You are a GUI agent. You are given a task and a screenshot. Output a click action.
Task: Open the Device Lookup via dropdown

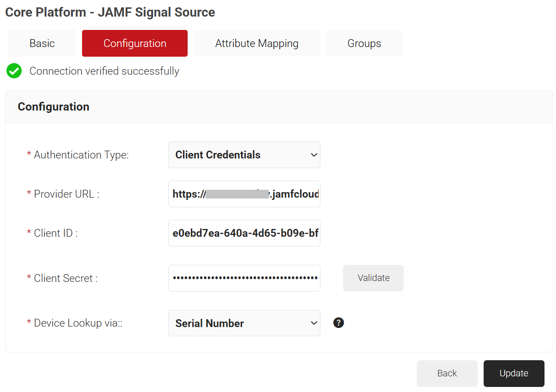[x=244, y=323]
